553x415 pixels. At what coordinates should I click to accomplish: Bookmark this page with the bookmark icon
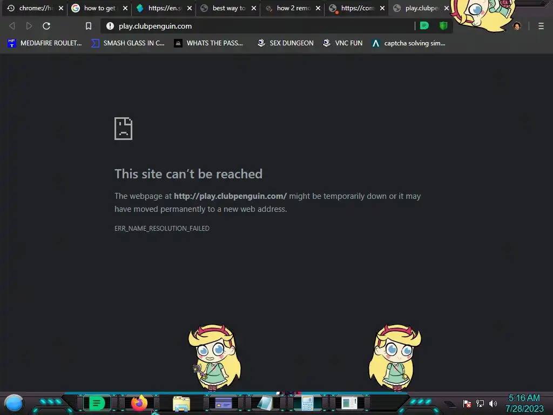point(89,26)
